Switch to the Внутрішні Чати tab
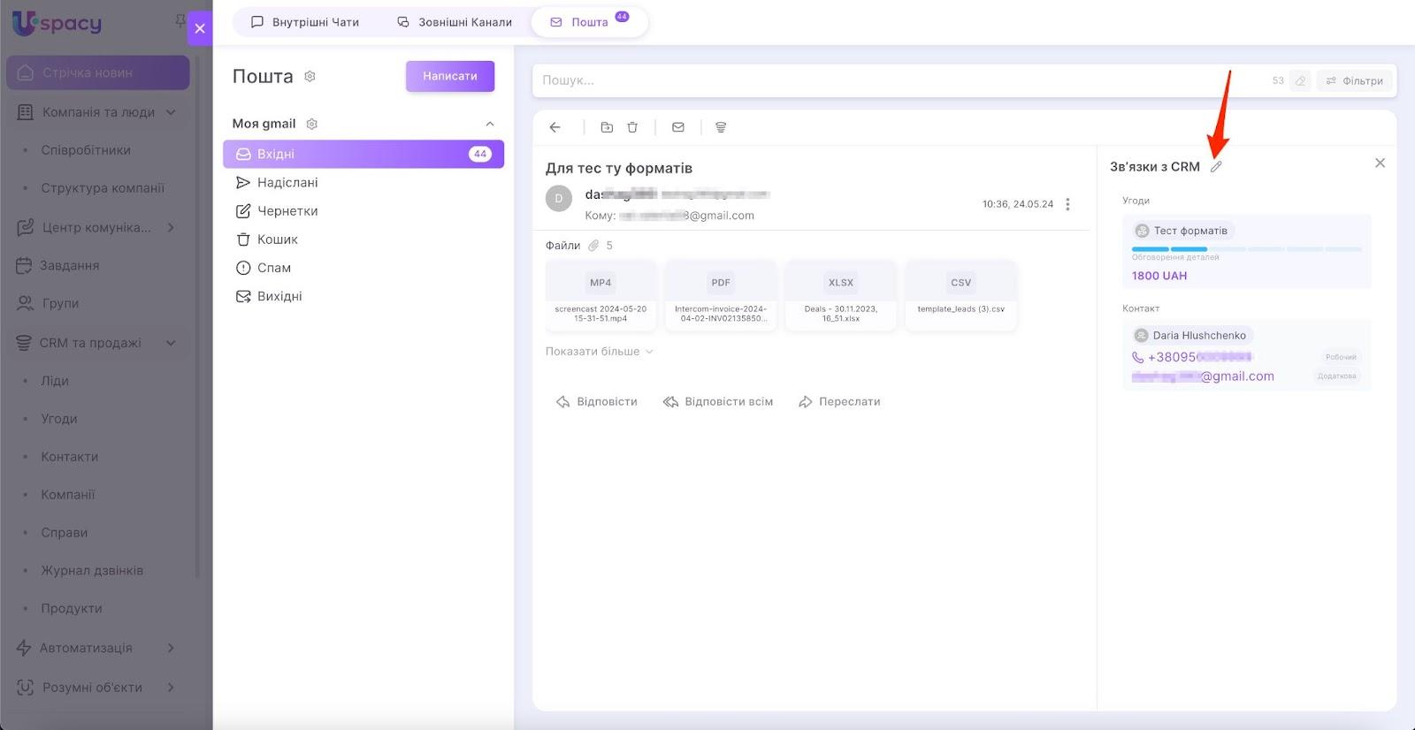 305,22
